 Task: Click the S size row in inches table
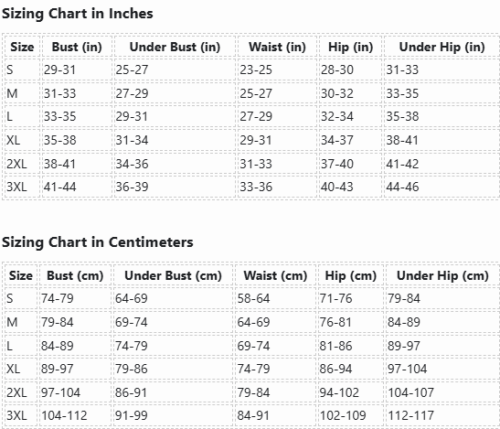(252, 70)
